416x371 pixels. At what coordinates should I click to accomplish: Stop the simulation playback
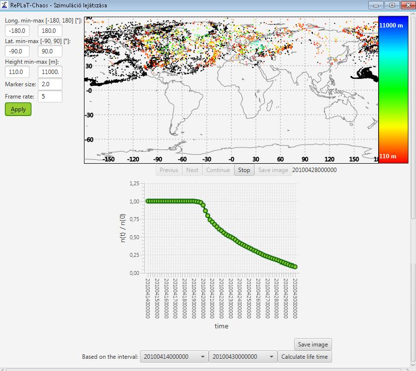(244, 170)
